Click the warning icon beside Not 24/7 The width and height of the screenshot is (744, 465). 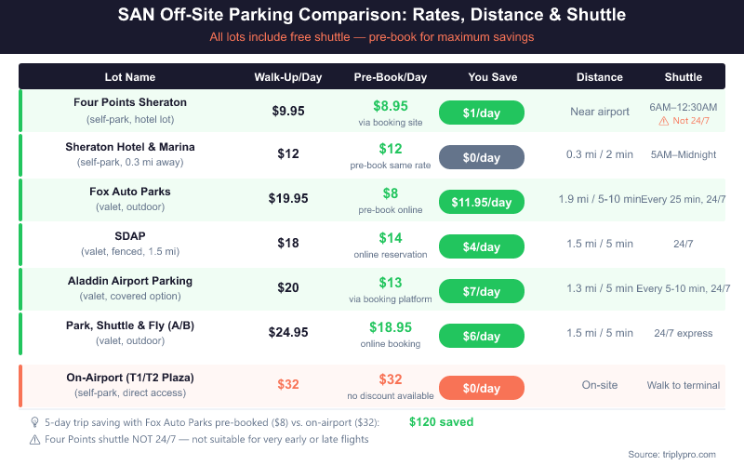[663, 121]
